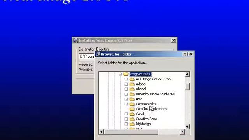The width and height of the screenshot is (249, 140).
Task: Click the horizontal scrollbar thumb
Action: [x=131, y=132]
